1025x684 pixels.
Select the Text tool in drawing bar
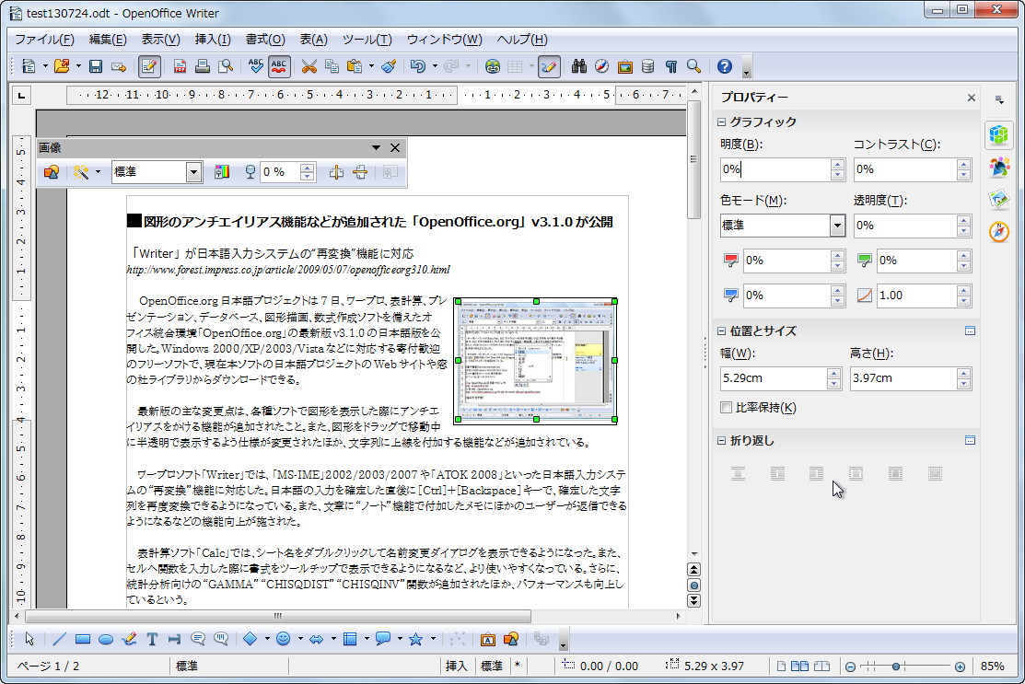click(x=152, y=639)
